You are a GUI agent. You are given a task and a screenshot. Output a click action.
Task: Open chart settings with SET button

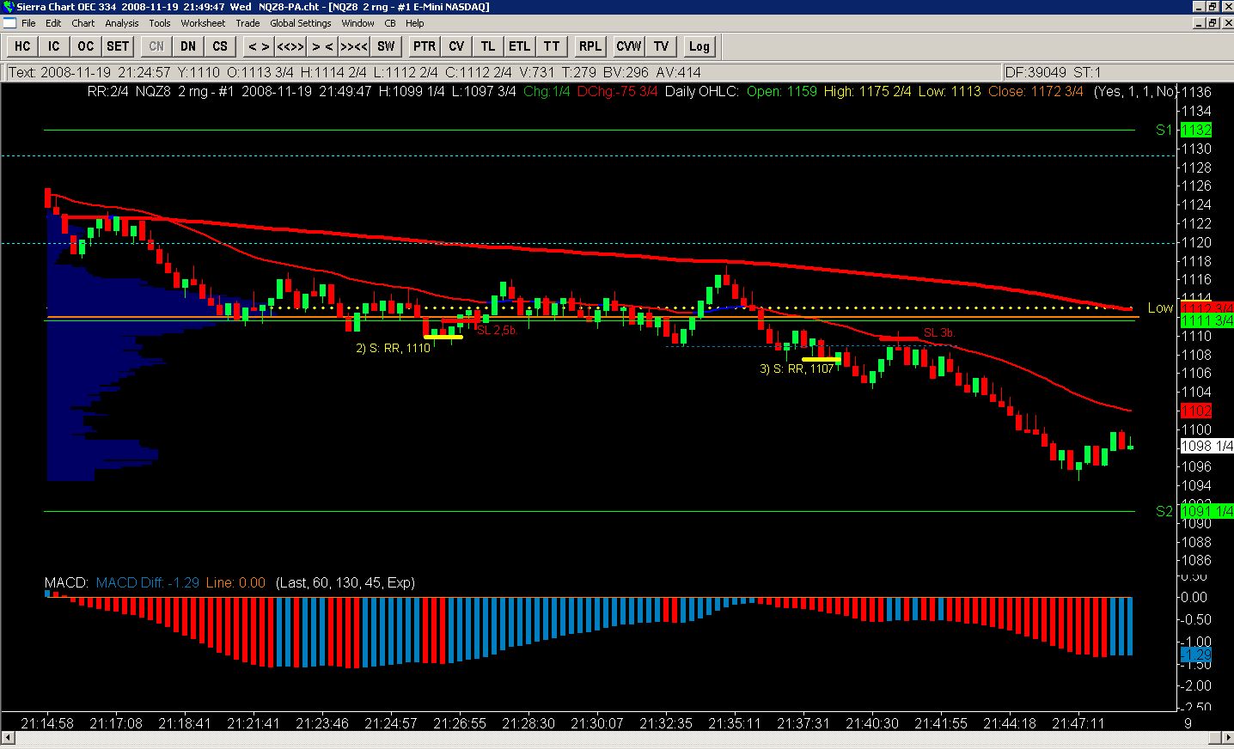tap(118, 46)
